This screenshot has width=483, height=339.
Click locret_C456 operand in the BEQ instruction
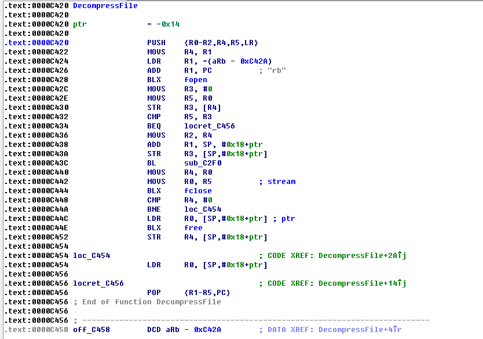coord(210,126)
